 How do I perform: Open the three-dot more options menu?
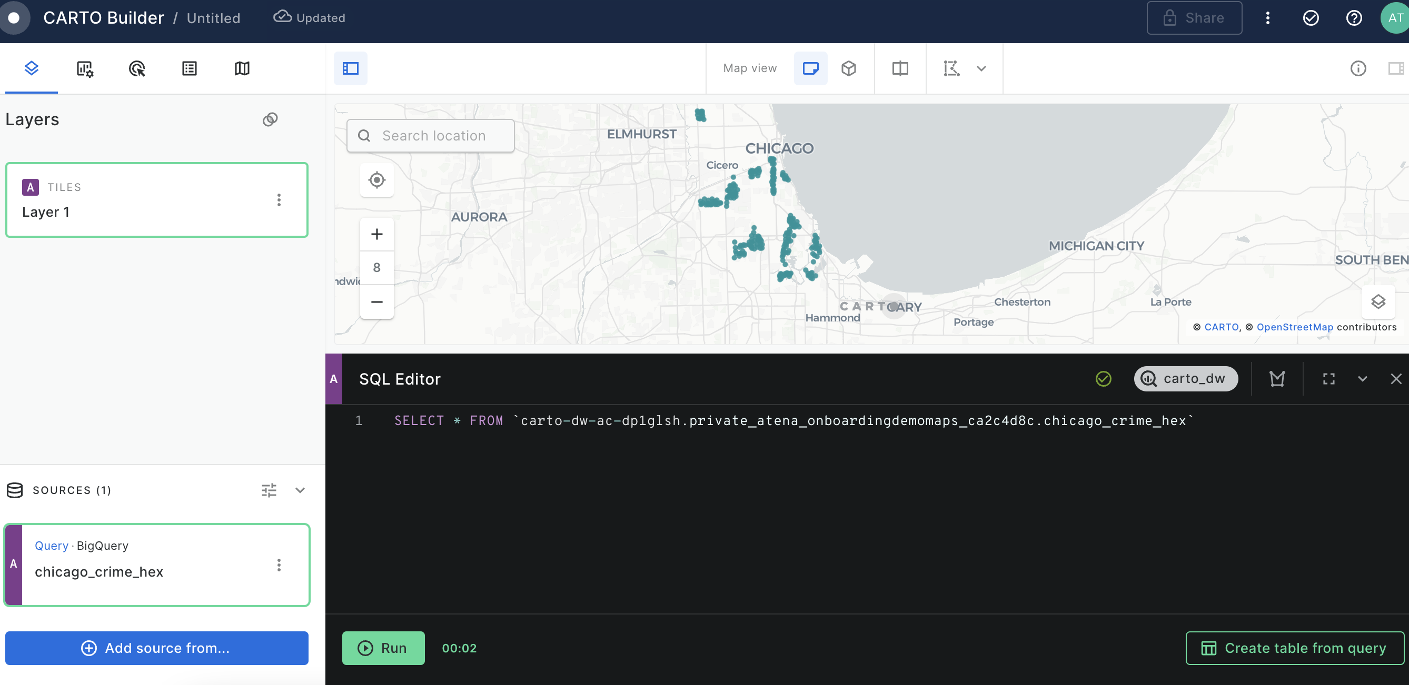pyautogui.click(x=1267, y=18)
